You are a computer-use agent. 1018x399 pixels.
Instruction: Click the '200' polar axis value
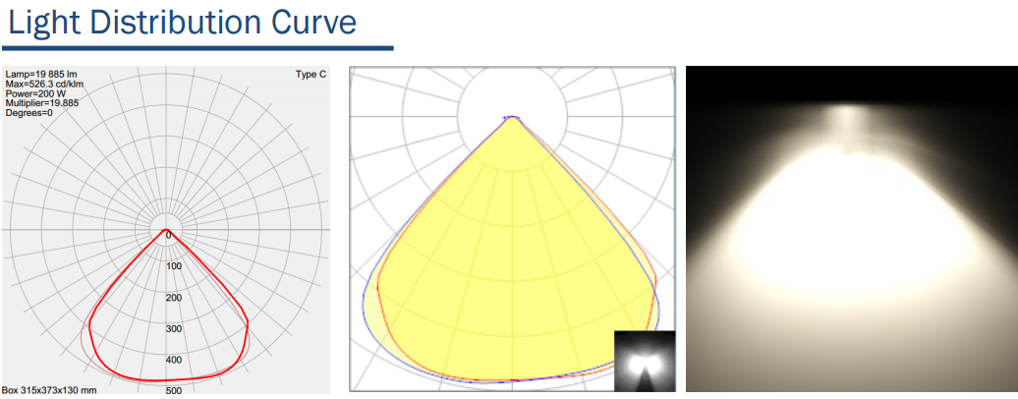pyautogui.click(x=173, y=298)
